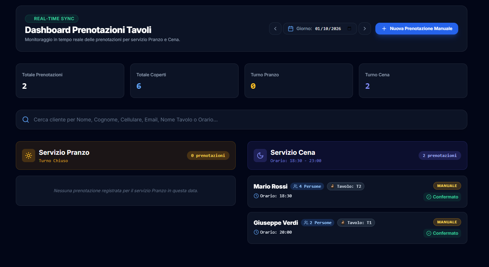Click the plus icon in Nuova Prenotazione button
Viewport: 489px width, 267px height.
point(384,29)
